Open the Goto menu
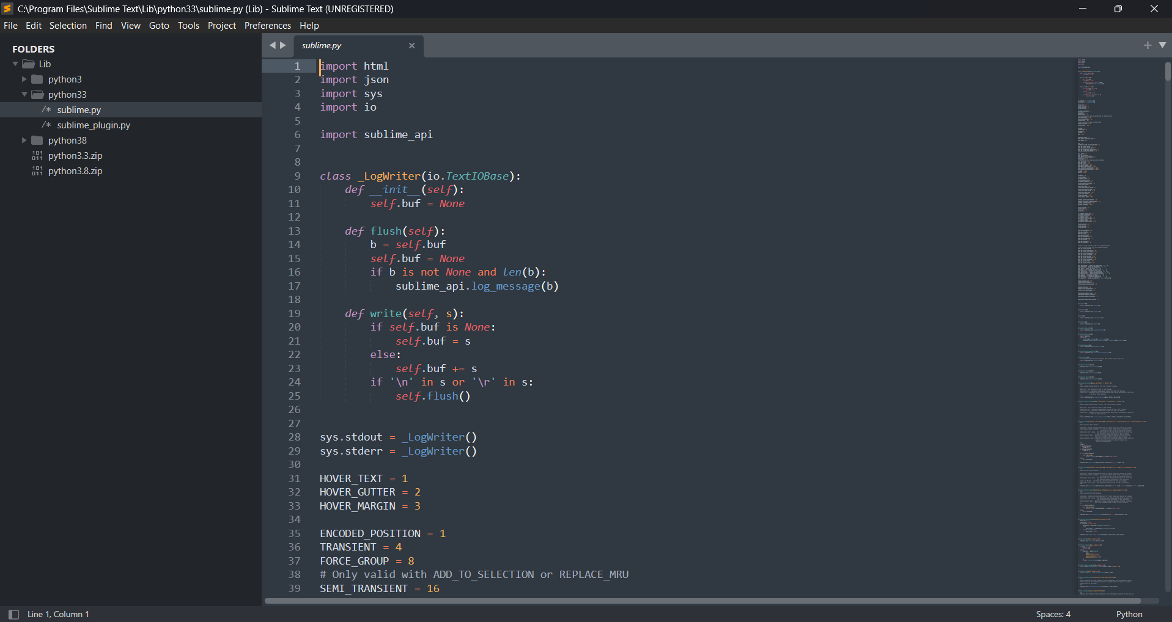The image size is (1172, 622). coord(158,25)
